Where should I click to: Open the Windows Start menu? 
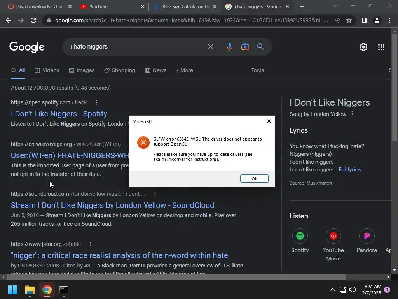click(x=12, y=290)
